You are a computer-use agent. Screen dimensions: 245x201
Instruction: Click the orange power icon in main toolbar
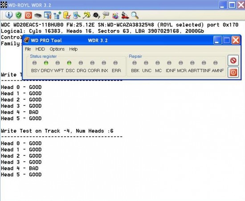28,15
